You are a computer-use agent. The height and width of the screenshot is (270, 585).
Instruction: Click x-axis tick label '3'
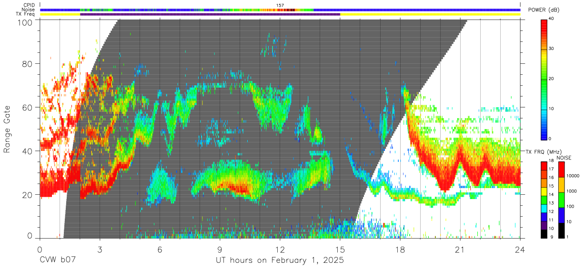pos(100,250)
